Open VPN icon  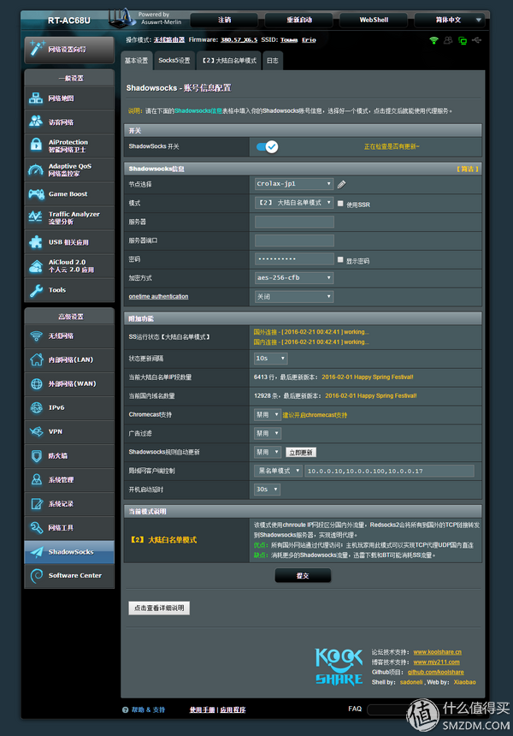click(x=36, y=431)
